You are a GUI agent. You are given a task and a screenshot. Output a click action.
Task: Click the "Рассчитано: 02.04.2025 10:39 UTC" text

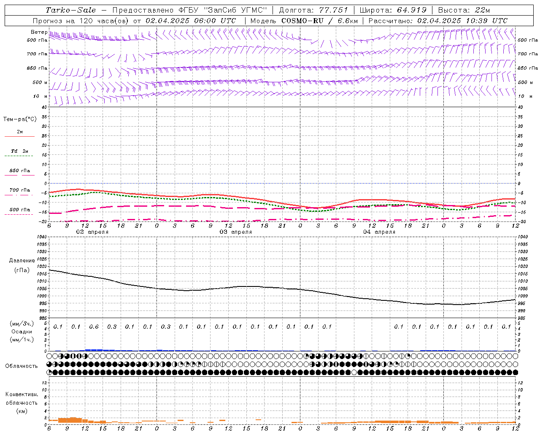[x=438, y=21]
